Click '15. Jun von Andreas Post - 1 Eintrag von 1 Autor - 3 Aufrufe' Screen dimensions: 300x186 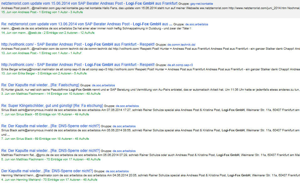[42, 12]
